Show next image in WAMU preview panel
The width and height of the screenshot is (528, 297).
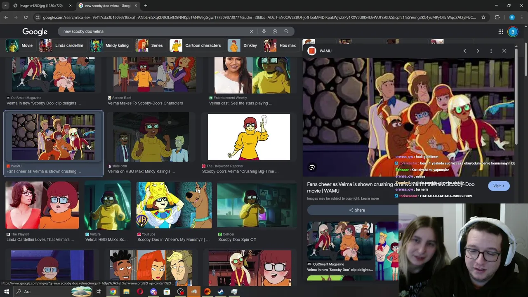point(478,51)
